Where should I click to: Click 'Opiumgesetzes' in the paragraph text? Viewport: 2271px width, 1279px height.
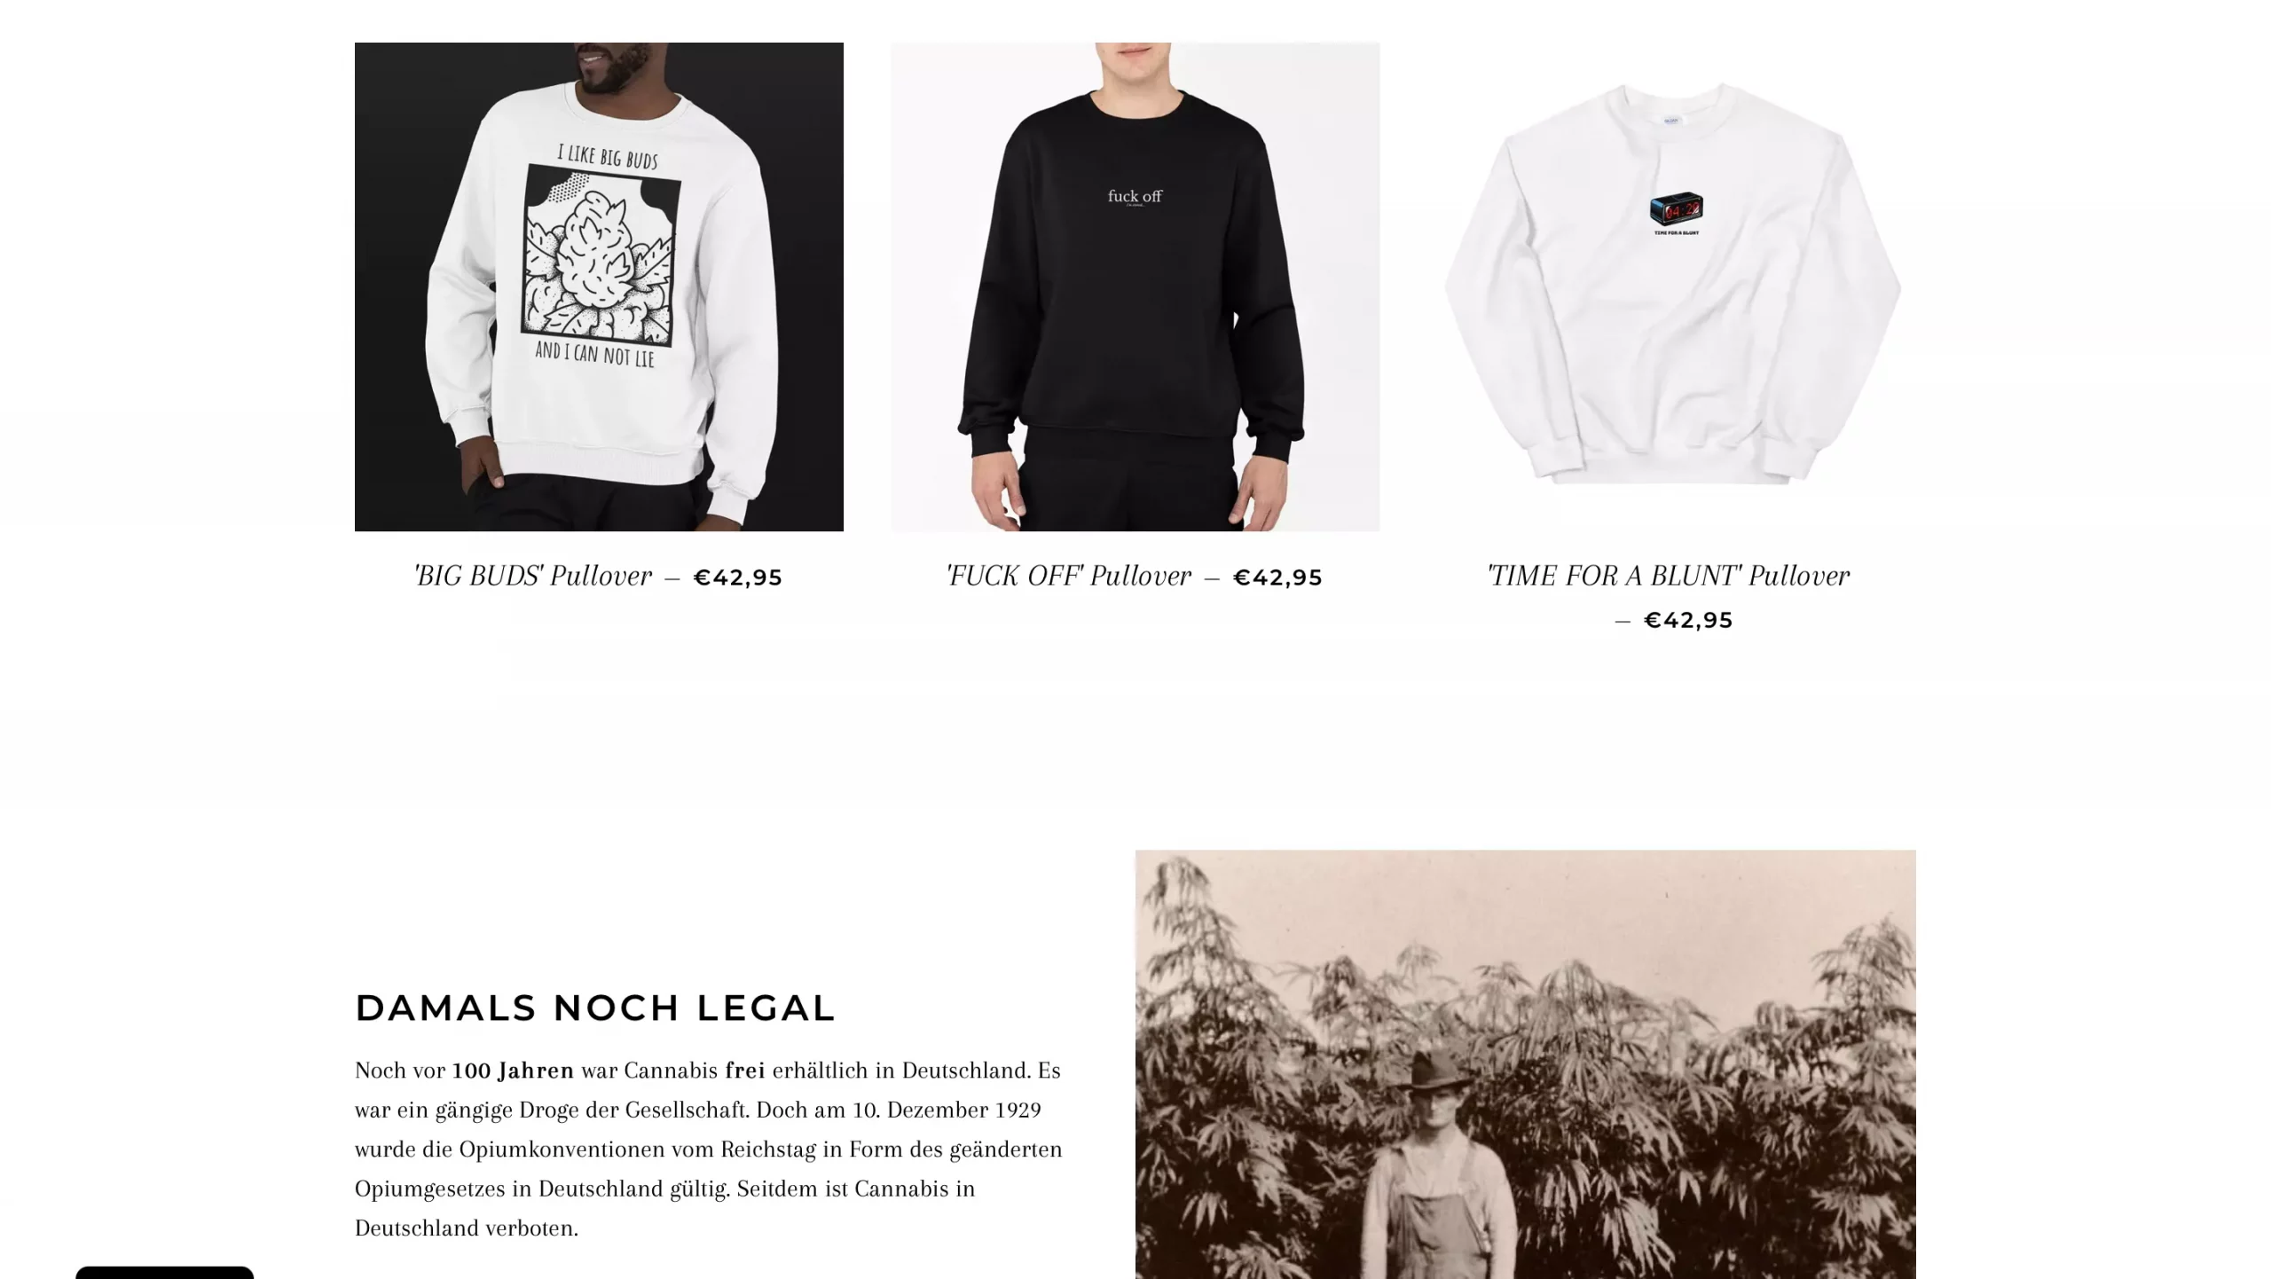pyautogui.click(x=430, y=1189)
